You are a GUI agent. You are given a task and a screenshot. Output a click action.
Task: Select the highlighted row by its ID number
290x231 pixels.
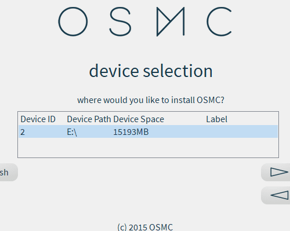(x=23, y=132)
